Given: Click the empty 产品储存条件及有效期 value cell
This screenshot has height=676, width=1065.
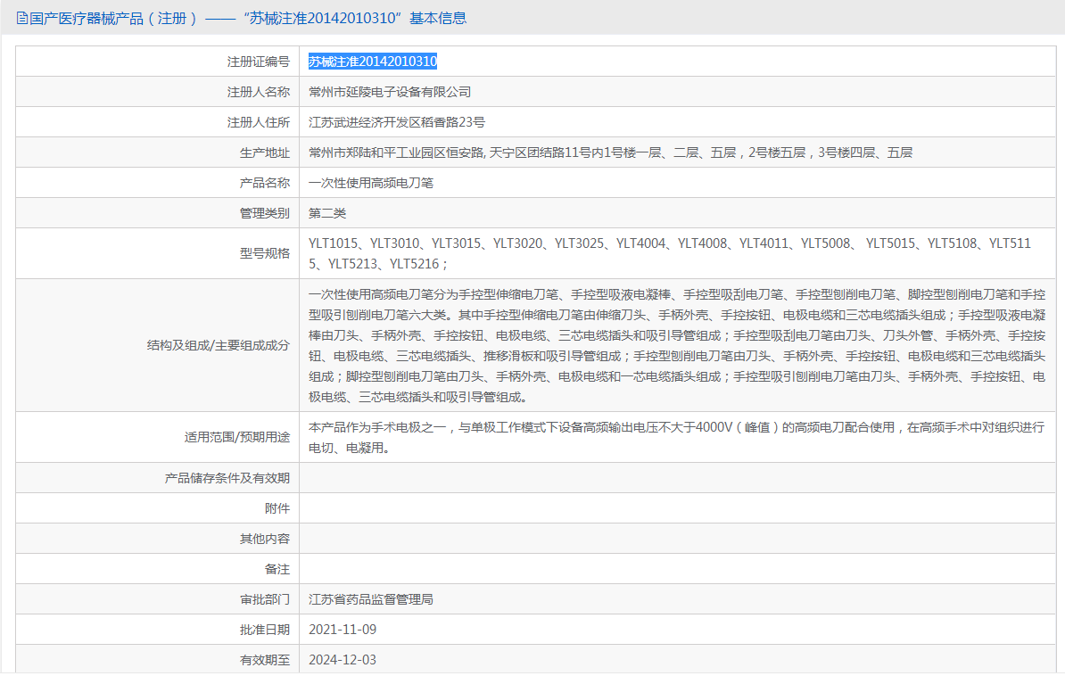Looking at the screenshot, I should [x=676, y=478].
